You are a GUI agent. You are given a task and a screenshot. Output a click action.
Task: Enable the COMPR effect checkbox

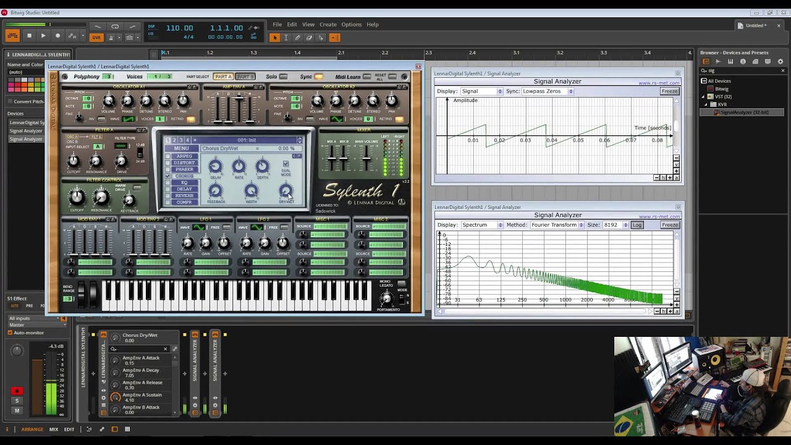tap(167, 203)
